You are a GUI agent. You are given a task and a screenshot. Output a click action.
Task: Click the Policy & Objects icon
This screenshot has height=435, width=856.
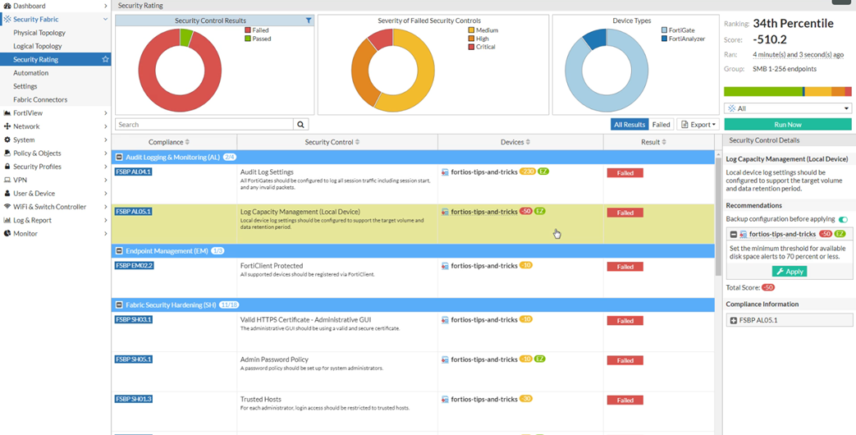pyautogui.click(x=7, y=153)
